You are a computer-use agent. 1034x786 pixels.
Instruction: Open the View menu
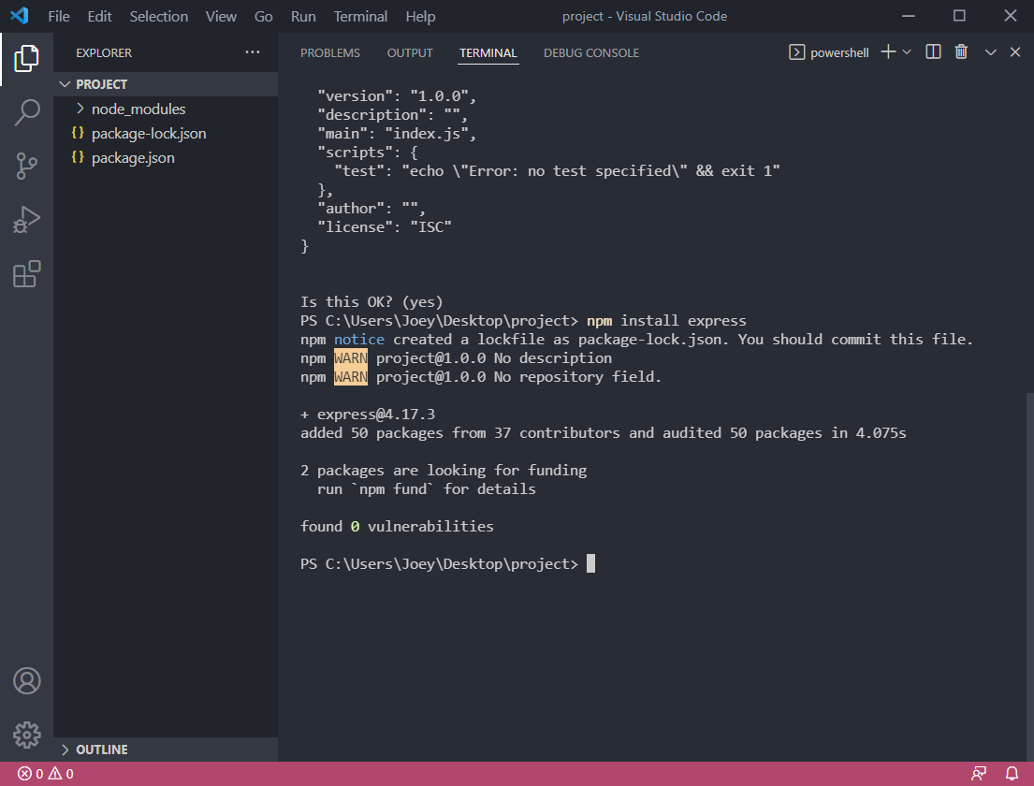[221, 16]
